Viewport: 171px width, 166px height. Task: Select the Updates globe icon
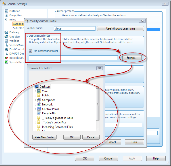(6, 37)
